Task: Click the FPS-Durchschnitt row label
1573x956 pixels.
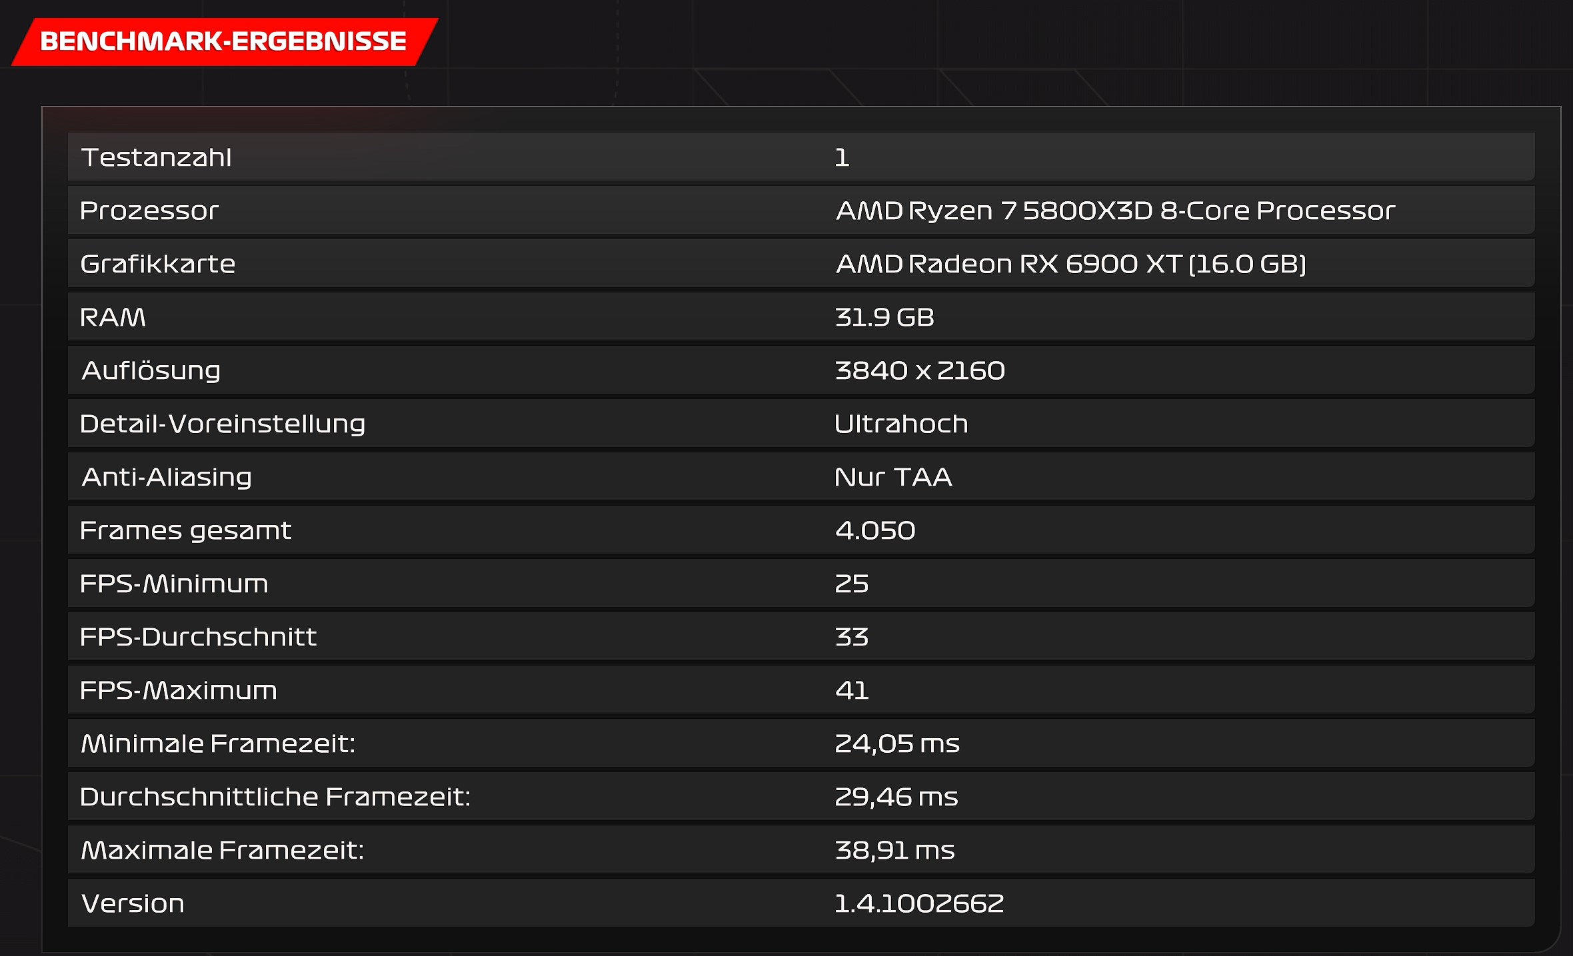Action: [198, 638]
